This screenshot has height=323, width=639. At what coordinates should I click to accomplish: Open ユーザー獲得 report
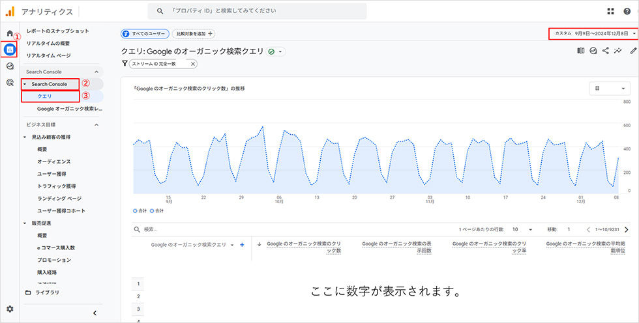(x=52, y=174)
